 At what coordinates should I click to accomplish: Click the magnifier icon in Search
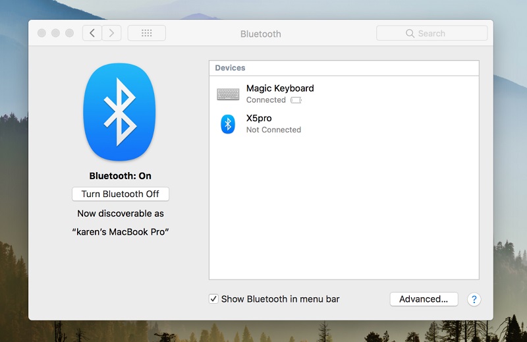pos(410,34)
